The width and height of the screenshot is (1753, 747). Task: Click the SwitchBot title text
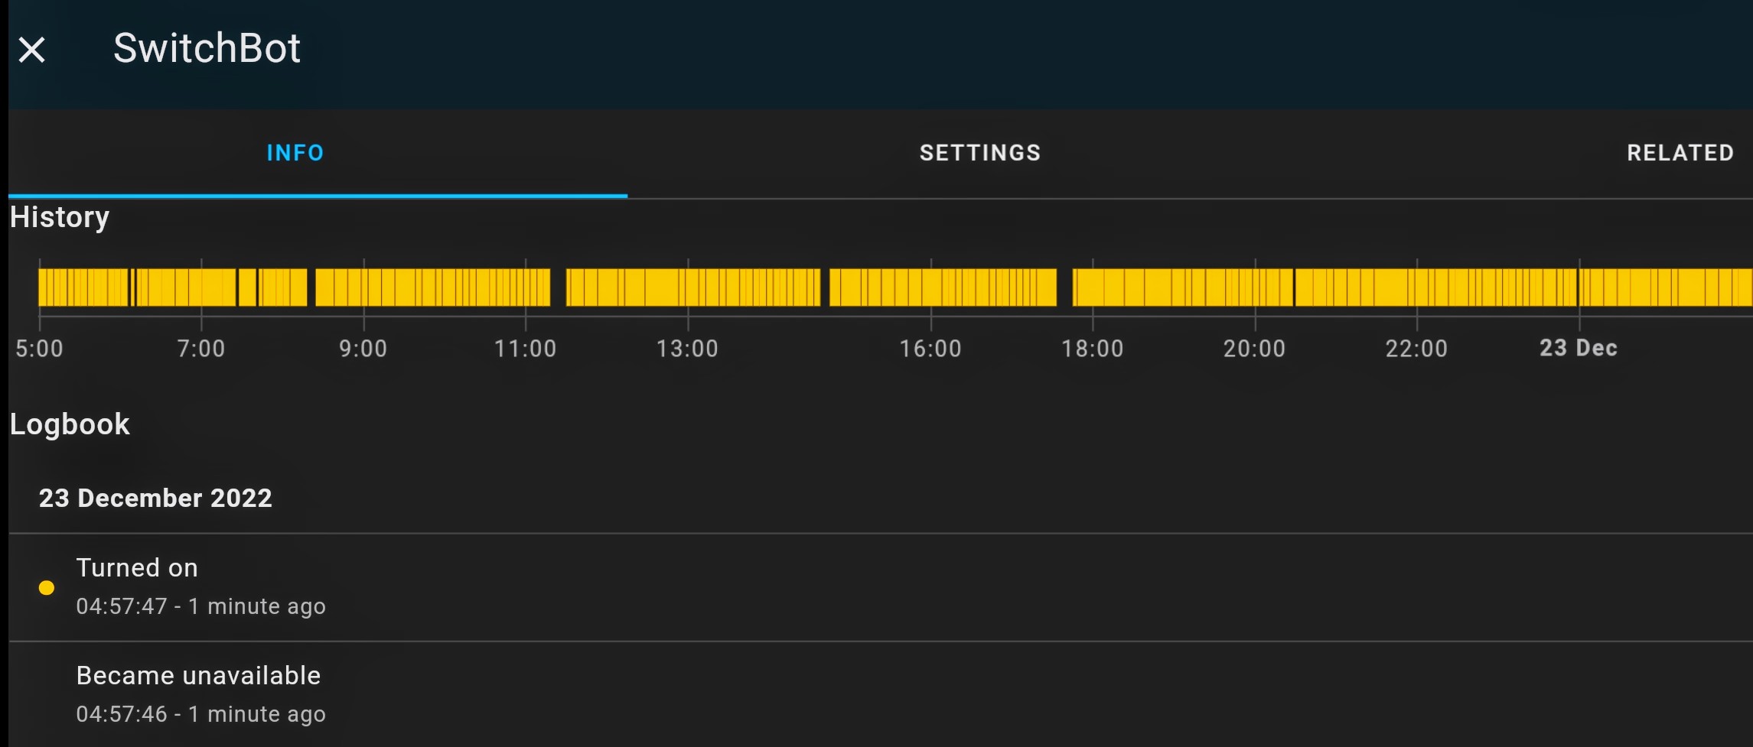point(207,48)
